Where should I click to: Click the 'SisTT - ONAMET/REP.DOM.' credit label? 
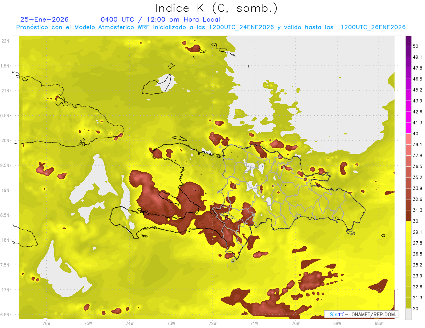pos(361,314)
